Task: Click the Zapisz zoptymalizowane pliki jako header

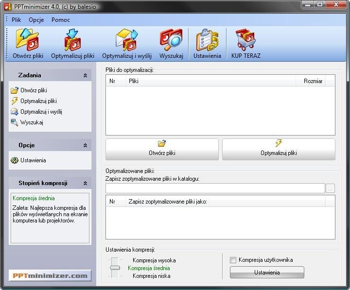Action: pyautogui.click(x=225, y=202)
